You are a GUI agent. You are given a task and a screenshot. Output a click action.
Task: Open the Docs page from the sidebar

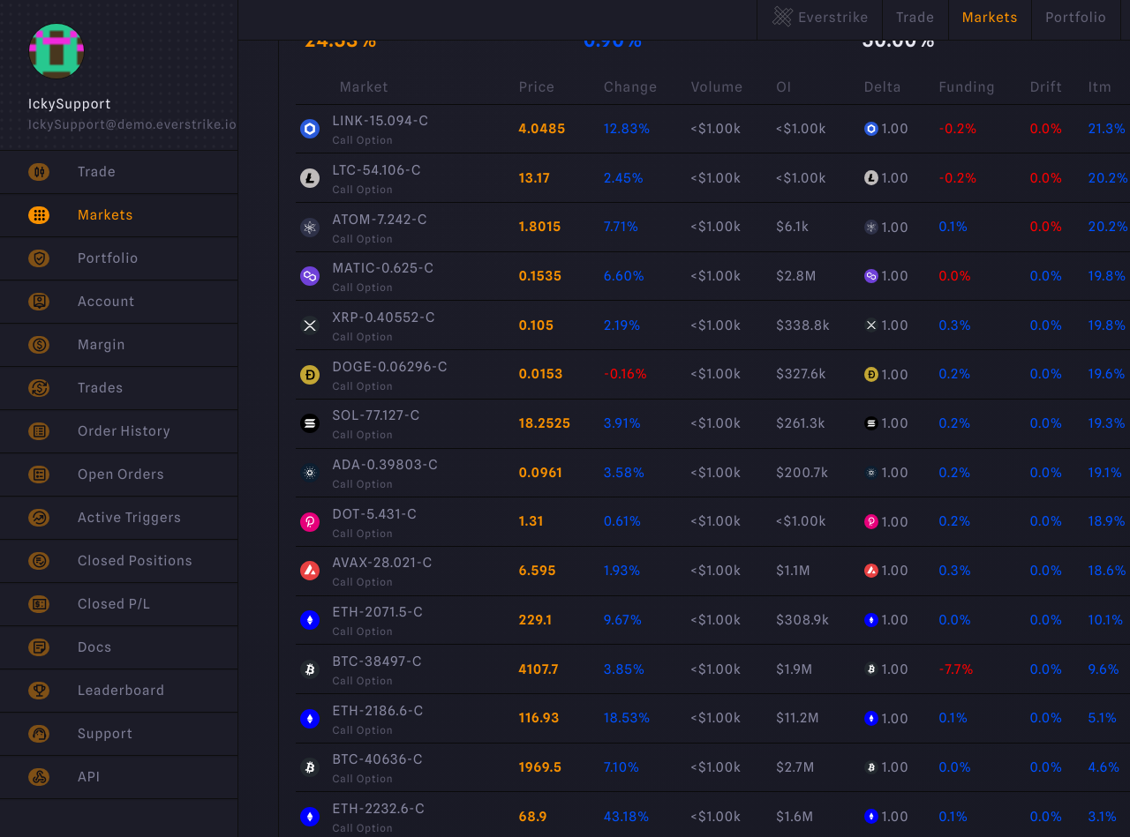(x=94, y=646)
